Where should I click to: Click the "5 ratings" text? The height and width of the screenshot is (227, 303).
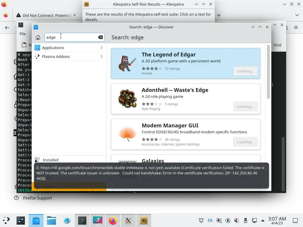coord(171,104)
